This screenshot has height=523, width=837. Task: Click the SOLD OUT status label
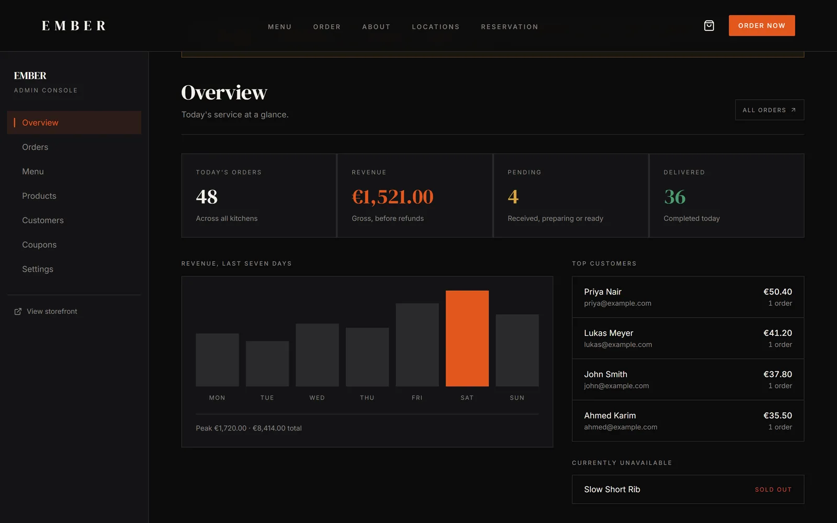pos(773,490)
